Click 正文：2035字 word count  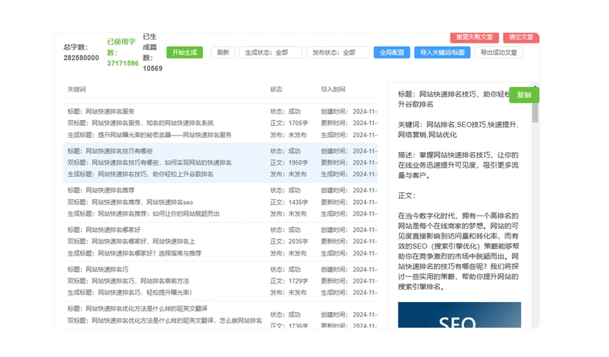(x=289, y=241)
